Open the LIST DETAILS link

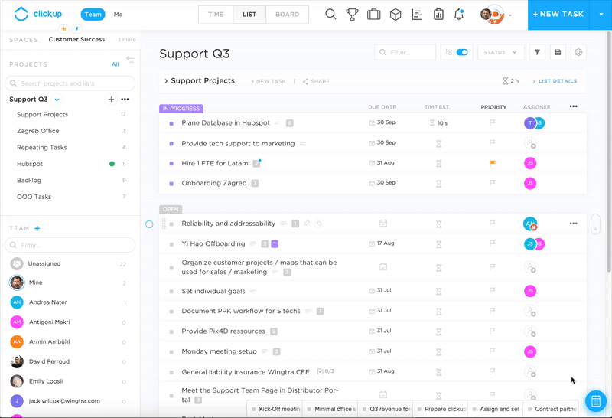[x=558, y=81]
